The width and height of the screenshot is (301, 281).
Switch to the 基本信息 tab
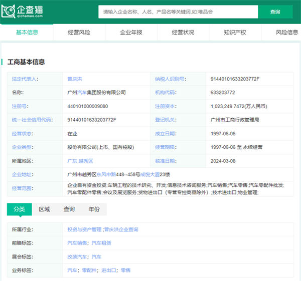(27, 33)
